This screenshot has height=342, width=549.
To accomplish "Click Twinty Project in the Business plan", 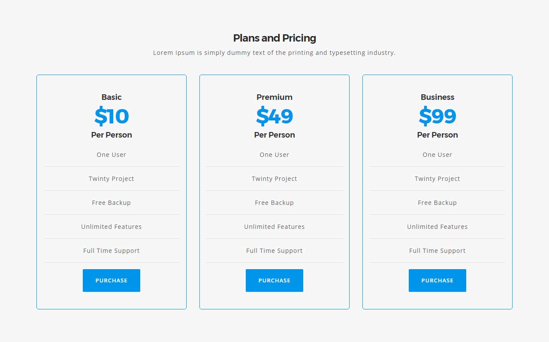I will tap(437, 179).
